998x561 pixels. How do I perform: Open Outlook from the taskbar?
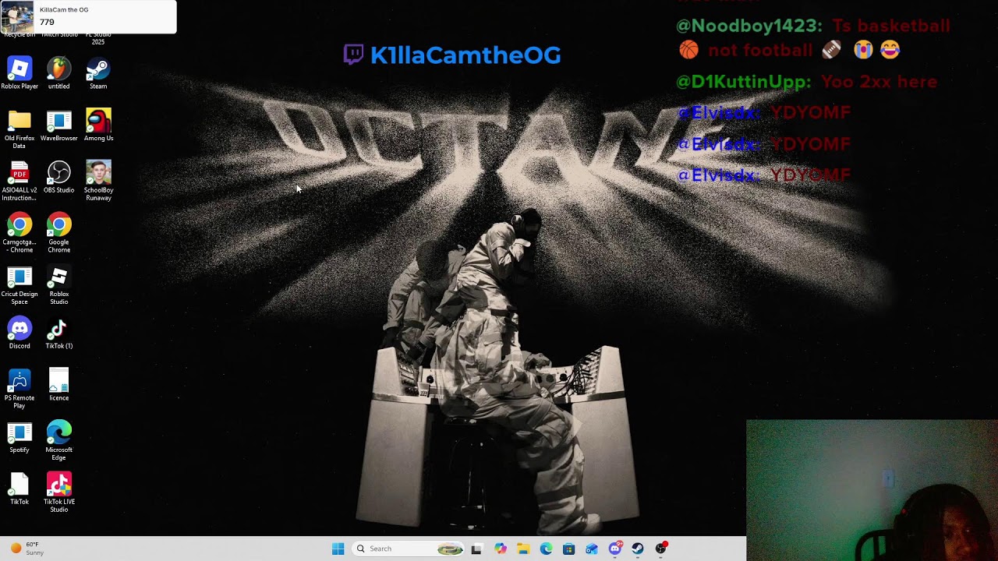592,549
